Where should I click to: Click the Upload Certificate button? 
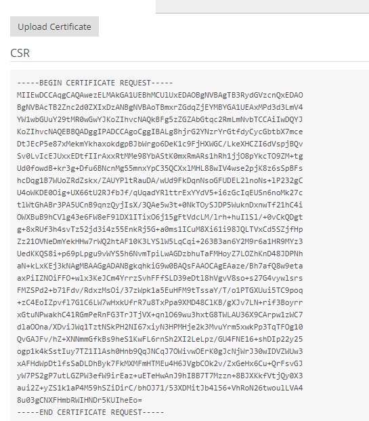[54, 26]
